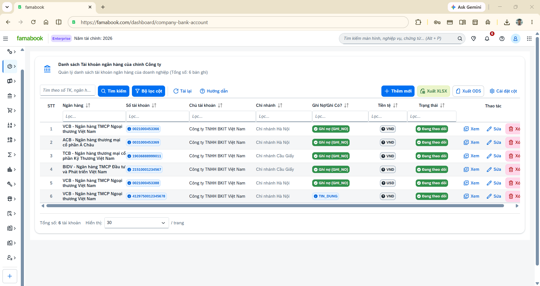Open the hamburger navigation menu
This screenshot has width=540, height=286.
[6, 38]
